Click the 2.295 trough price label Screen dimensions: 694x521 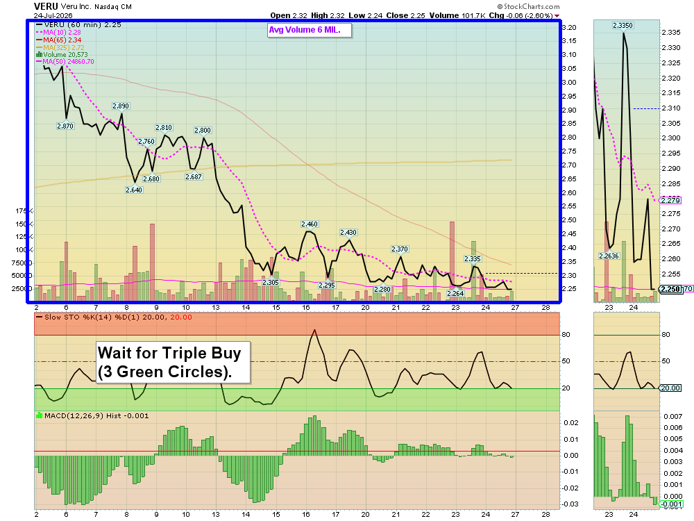[327, 285]
